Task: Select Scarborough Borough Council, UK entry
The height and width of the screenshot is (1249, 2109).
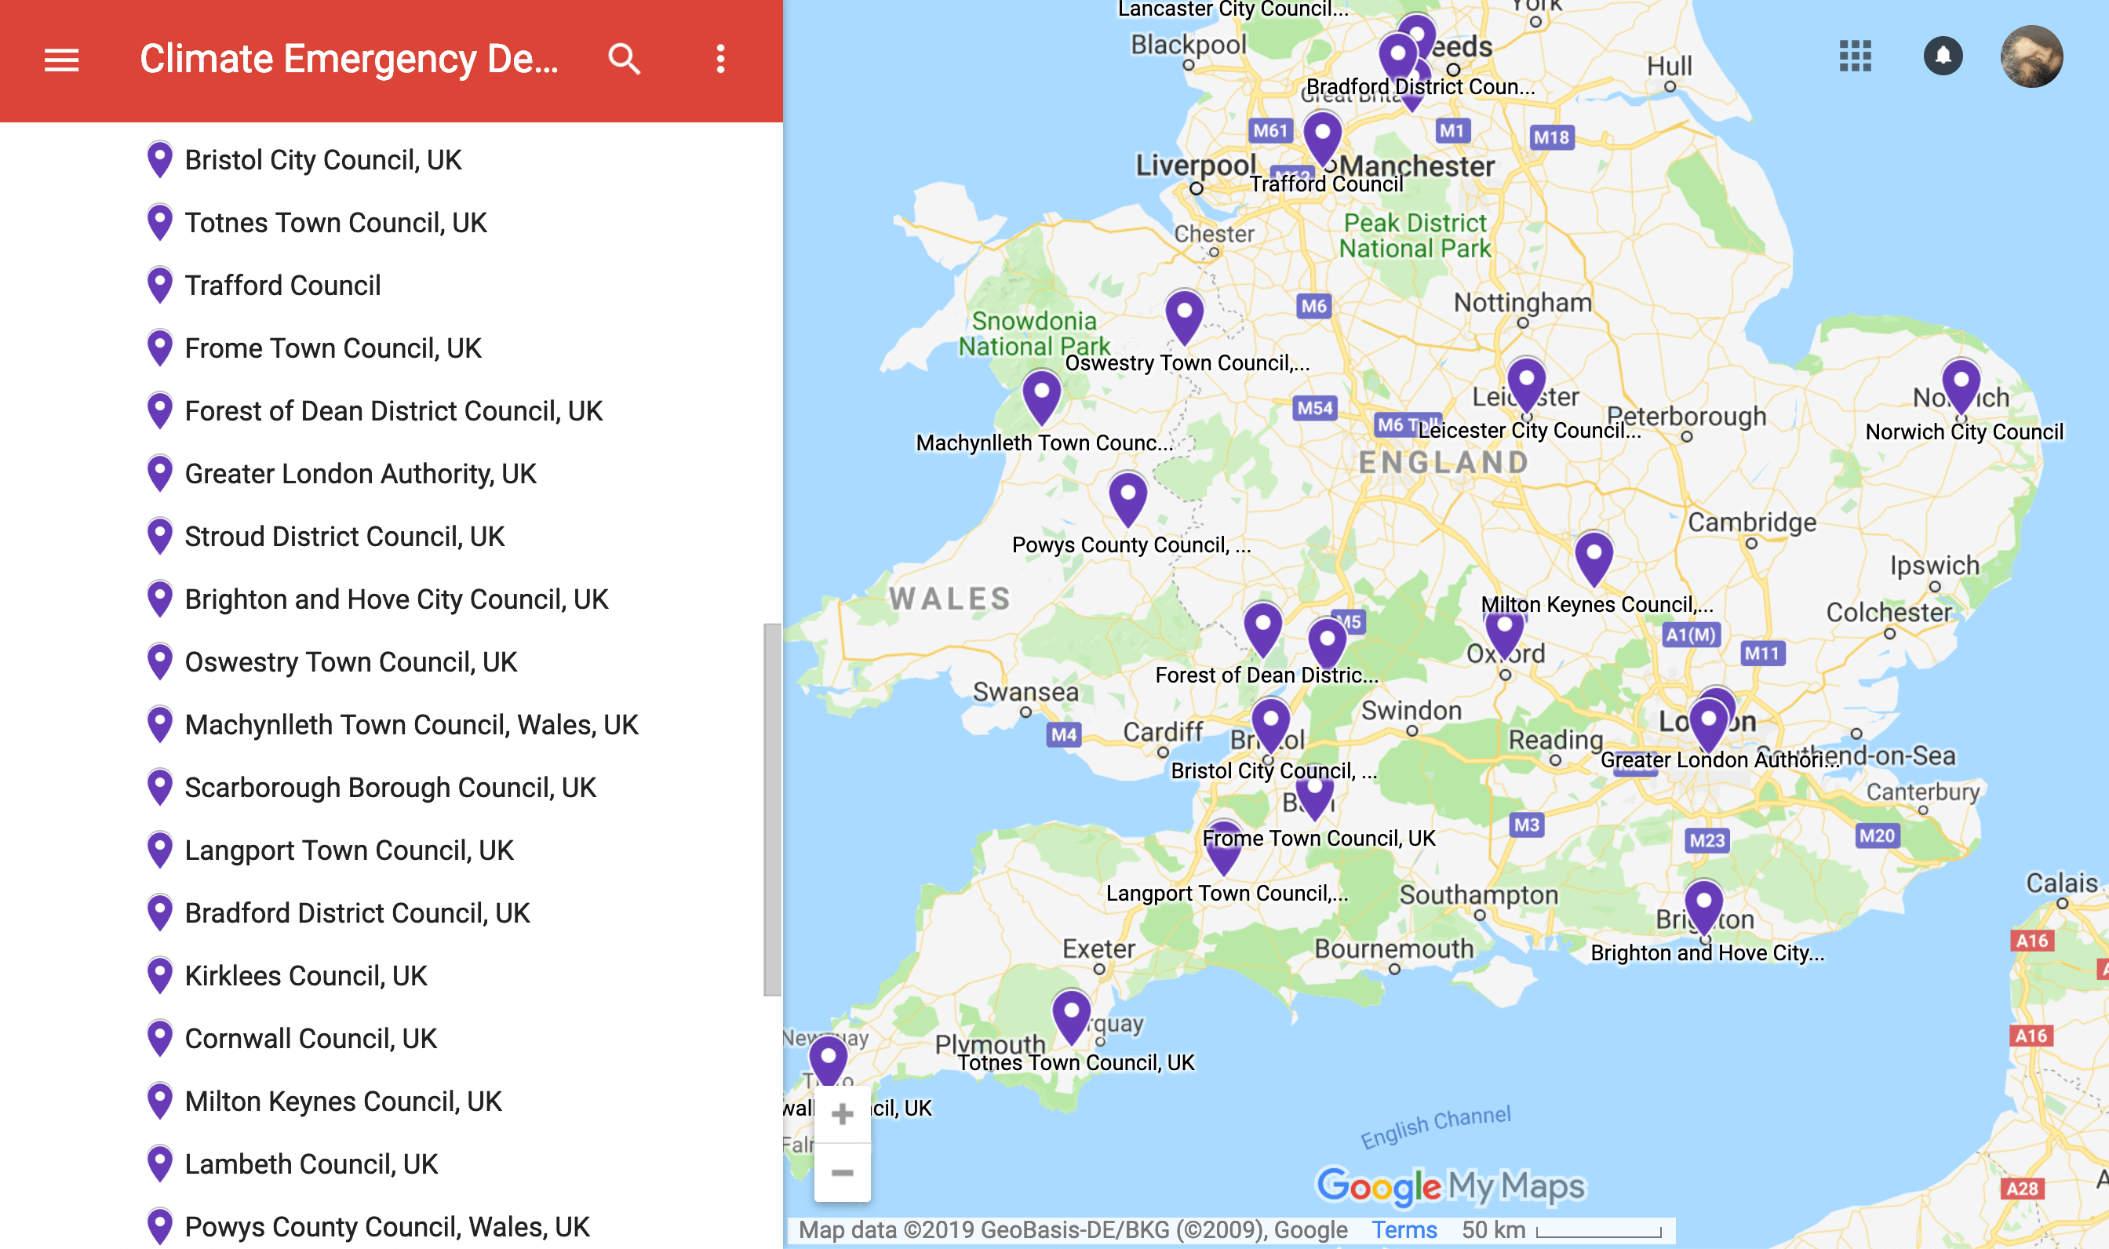Action: coord(391,788)
